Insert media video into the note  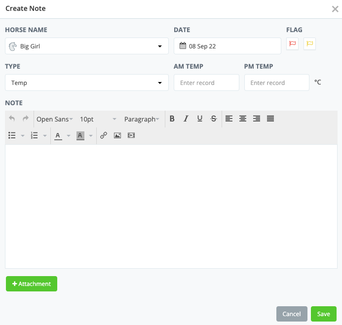pyautogui.click(x=131, y=135)
